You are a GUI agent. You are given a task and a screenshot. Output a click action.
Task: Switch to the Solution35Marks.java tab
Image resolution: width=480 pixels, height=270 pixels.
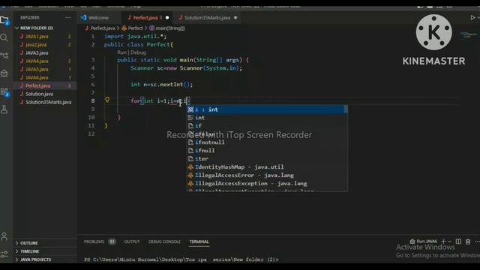pyautogui.click(x=207, y=18)
